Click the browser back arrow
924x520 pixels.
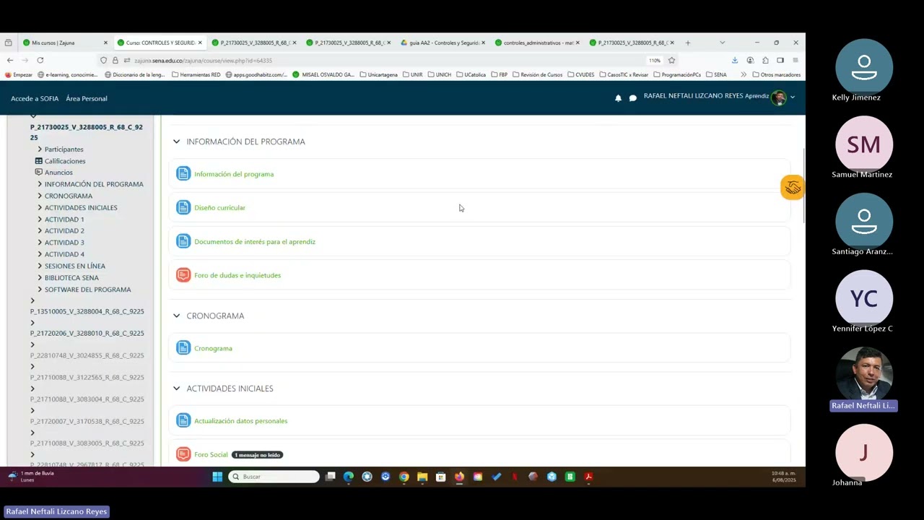[9, 60]
